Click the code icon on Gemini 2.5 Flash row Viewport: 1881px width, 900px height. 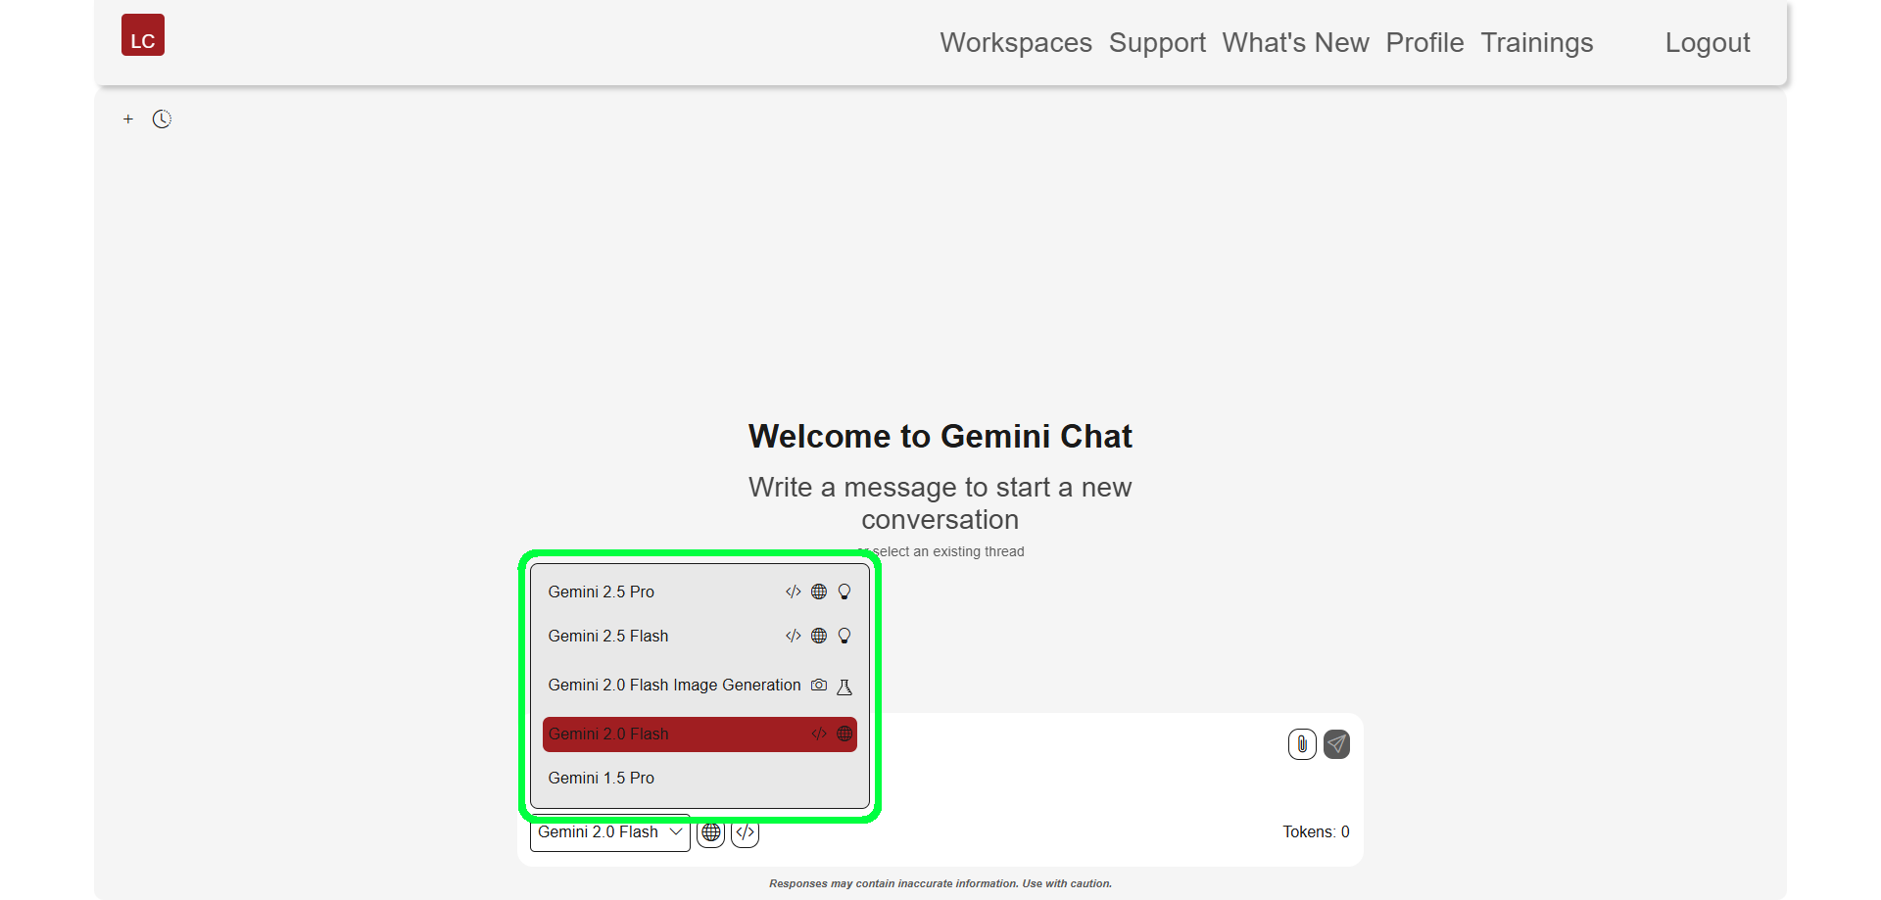click(x=794, y=636)
